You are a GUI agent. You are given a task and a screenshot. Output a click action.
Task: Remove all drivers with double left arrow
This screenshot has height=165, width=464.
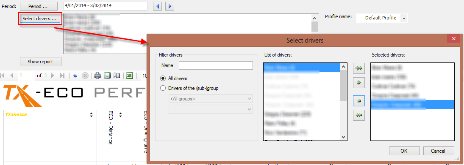[358, 116]
